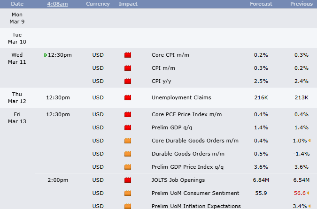
Task: Click the USD currency for Unemployment Claims
Action: pos(98,97)
